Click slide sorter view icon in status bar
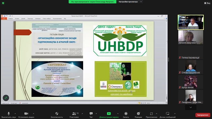Viewport: 212px width, 119px height. coord(141,103)
